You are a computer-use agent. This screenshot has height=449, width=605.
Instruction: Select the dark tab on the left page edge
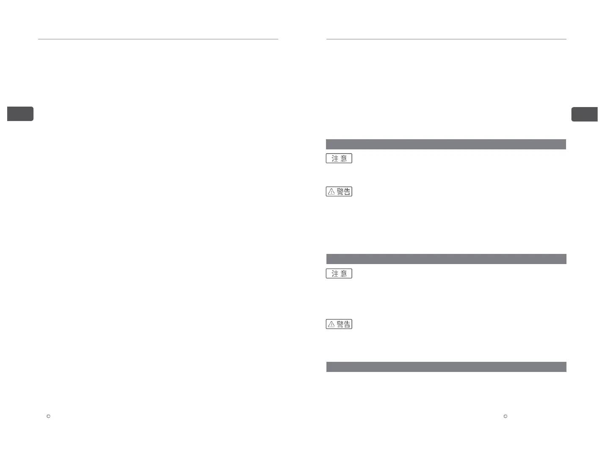(20, 114)
